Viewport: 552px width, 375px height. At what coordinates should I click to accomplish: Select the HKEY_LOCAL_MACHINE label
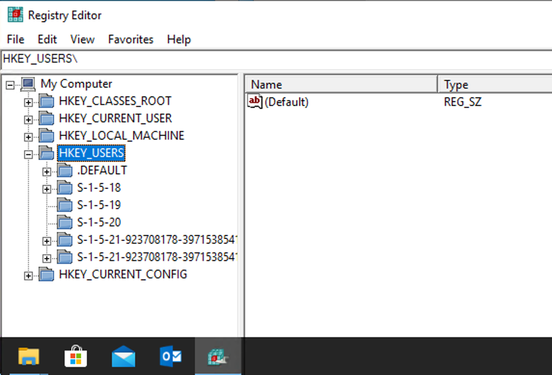pyautogui.click(x=122, y=135)
